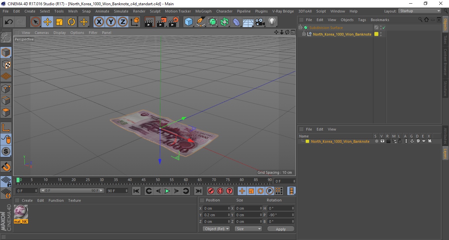Go to end of timeline

pos(198,191)
